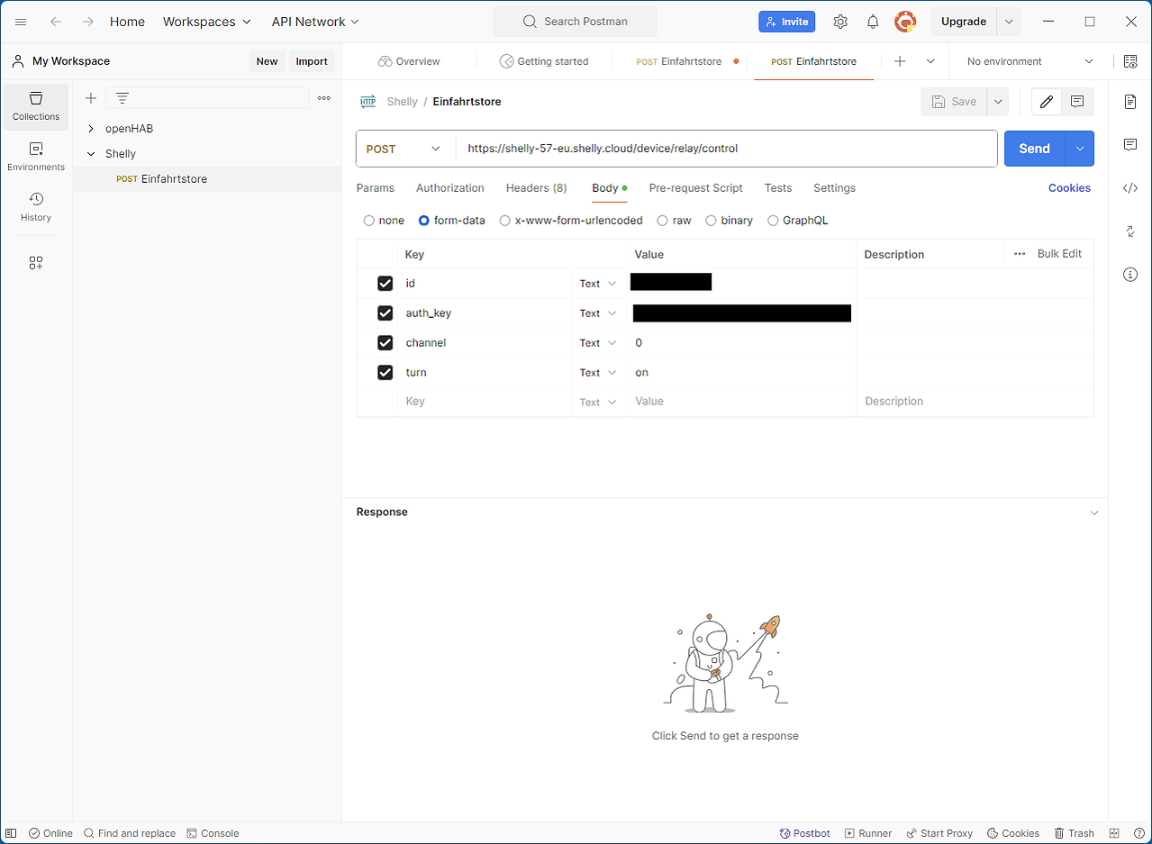Open the Save options dropdown arrow
Viewport: 1152px width, 844px height.
tap(998, 102)
